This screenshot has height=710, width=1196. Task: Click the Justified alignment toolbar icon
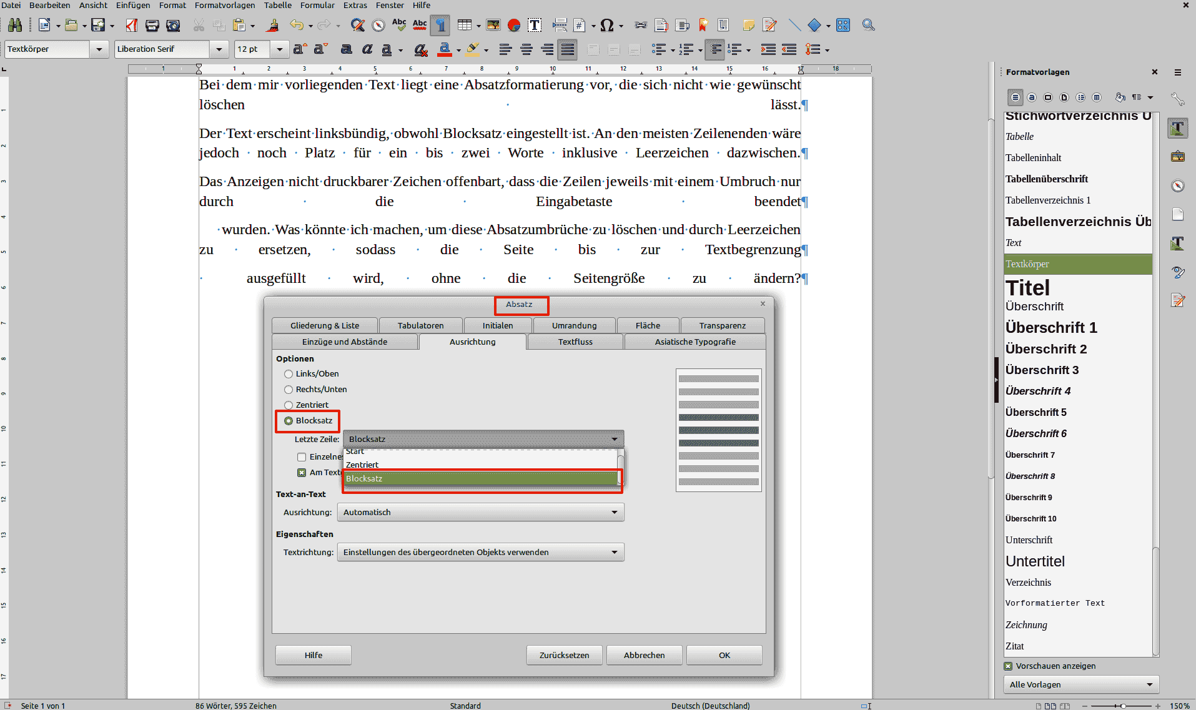(x=568, y=49)
